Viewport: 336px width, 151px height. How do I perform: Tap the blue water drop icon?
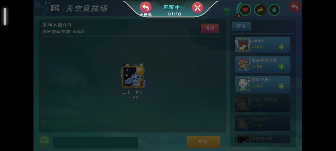[x=274, y=10]
